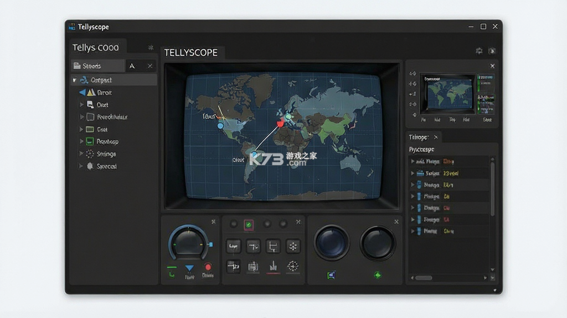This screenshot has width=567, height=318.
Task: Click the blue marker on North America's west coast
Action: [x=220, y=126]
